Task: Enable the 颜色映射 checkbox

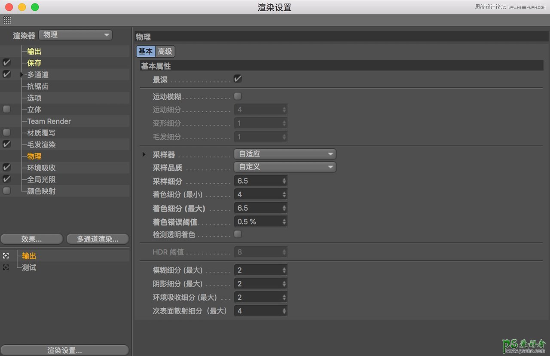Action: [x=6, y=190]
